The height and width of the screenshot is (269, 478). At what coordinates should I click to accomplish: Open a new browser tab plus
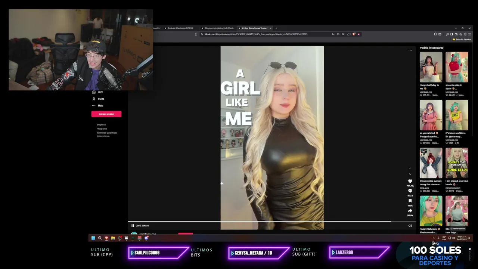[276, 28]
